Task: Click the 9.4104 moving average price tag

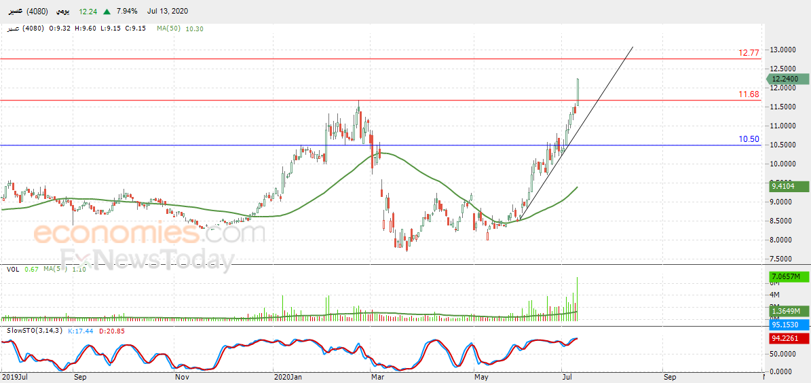Action: pos(787,185)
